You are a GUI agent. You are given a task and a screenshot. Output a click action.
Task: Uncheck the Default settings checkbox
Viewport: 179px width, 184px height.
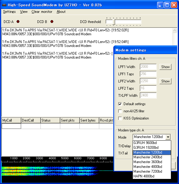120,104
